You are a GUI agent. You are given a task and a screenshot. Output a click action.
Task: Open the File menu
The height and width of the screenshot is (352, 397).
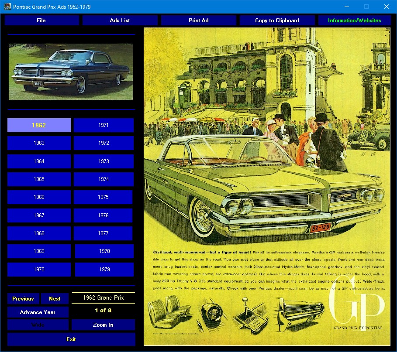point(42,21)
